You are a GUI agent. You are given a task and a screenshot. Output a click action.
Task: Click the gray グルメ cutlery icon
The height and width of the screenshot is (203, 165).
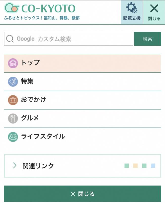[13, 119]
